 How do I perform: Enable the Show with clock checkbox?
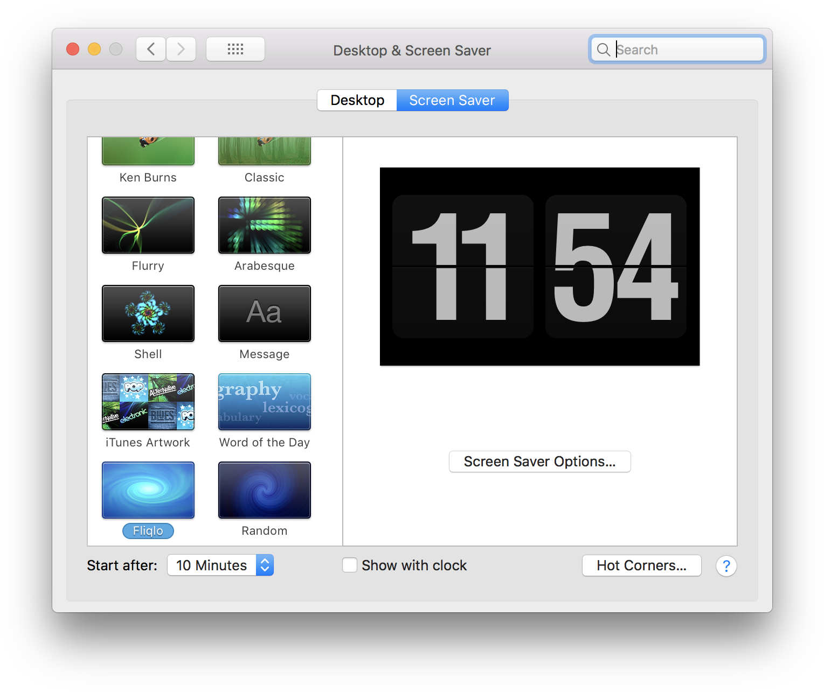(x=350, y=565)
